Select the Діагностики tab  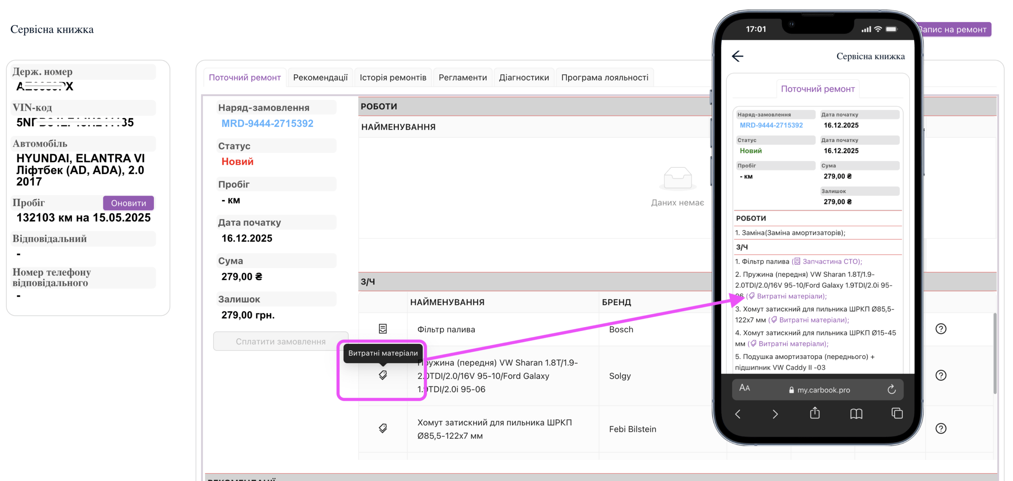tap(524, 77)
